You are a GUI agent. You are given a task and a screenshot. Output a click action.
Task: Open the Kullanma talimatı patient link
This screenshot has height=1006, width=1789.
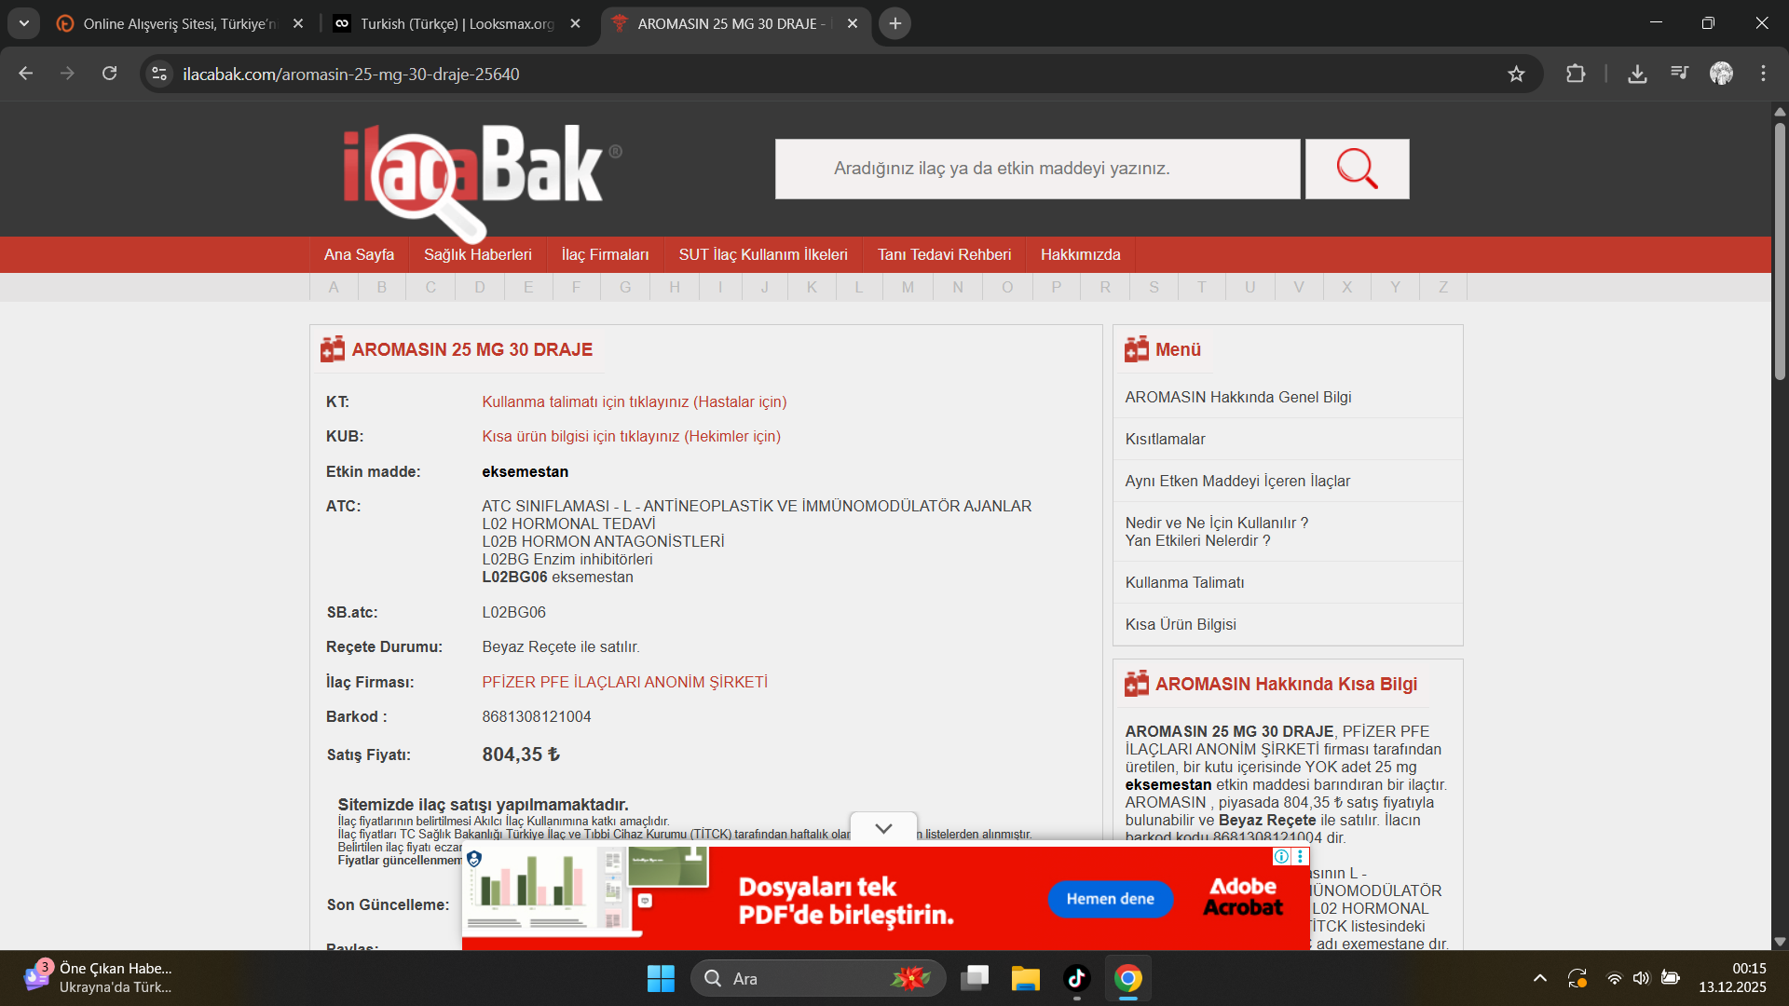point(634,401)
